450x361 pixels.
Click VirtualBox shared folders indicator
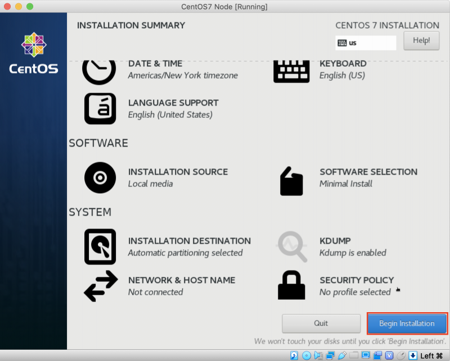pyautogui.click(x=354, y=355)
